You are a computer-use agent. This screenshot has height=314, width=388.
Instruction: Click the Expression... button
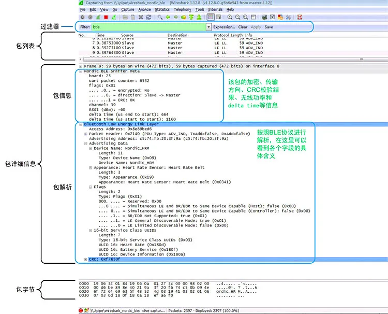point(224,27)
